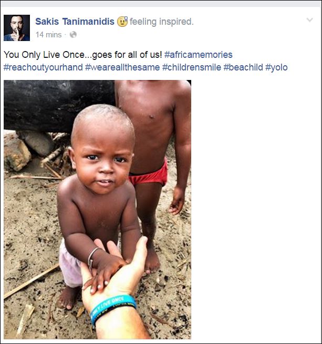Open the #africamemories hashtag
This screenshot has width=322, height=344.
[x=198, y=55]
